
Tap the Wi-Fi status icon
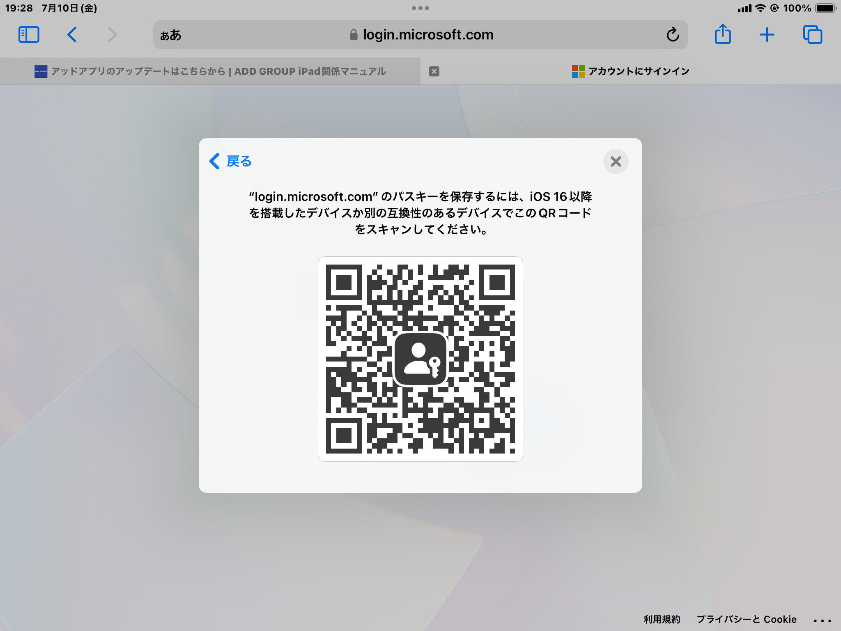(761, 8)
